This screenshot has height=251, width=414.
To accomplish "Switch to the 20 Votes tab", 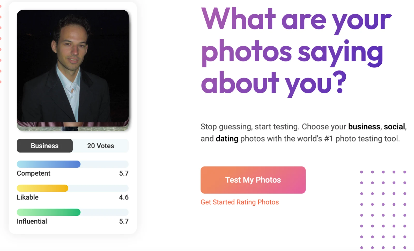I will point(101,146).
